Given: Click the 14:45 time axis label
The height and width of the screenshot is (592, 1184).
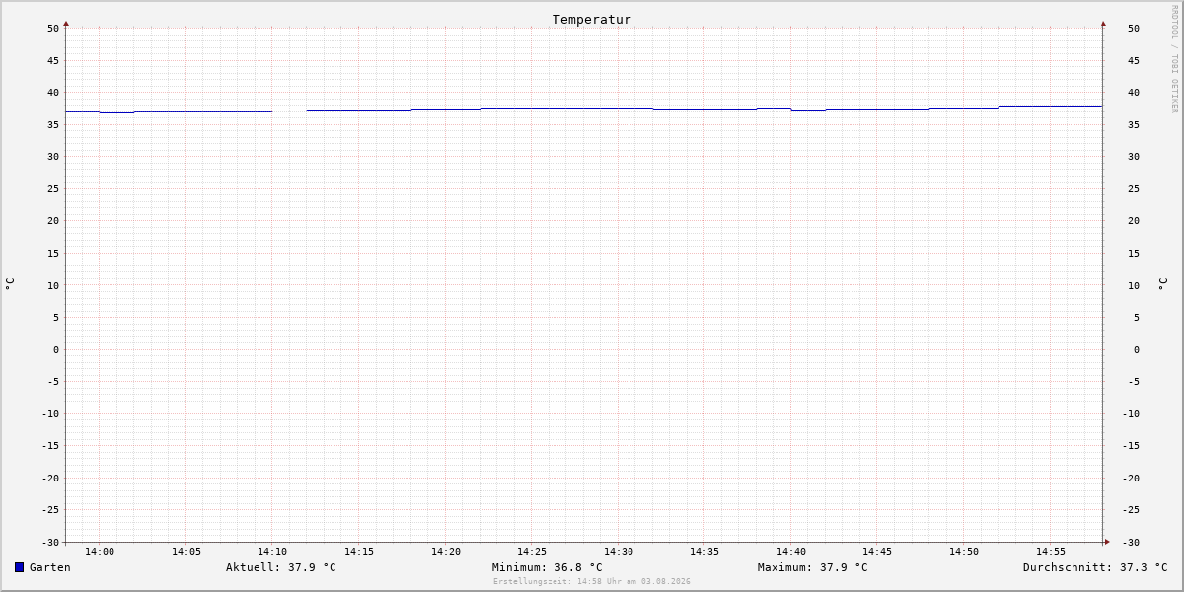Looking at the screenshot, I should click(877, 552).
